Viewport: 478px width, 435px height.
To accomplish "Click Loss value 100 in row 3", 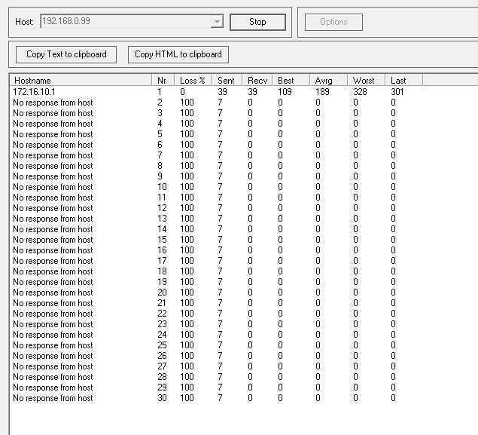I will click(x=187, y=113).
